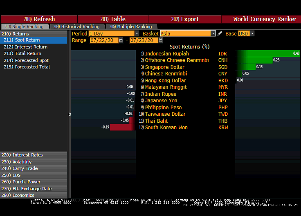The width and height of the screenshot is (301, 216).
Task: Select 211) Spot Return in sidebar
Action: pyautogui.click(x=34, y=40)
